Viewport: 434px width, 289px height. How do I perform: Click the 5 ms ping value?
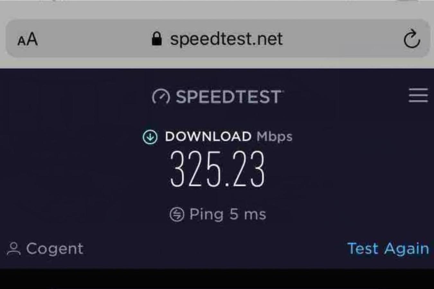pos(248,214)
